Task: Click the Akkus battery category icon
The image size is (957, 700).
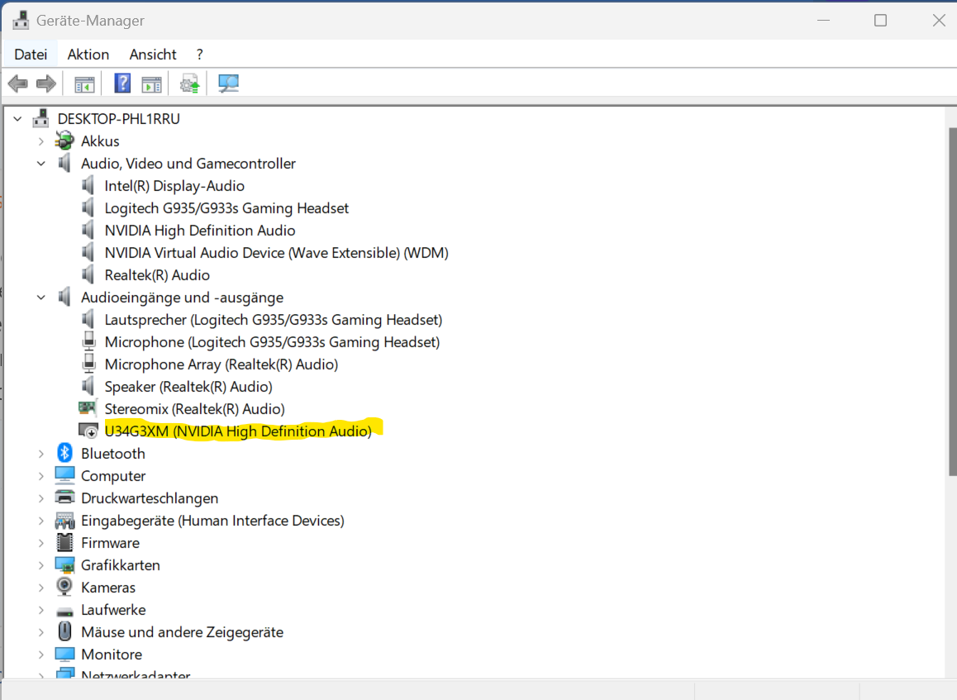Action: coord(64,141)
